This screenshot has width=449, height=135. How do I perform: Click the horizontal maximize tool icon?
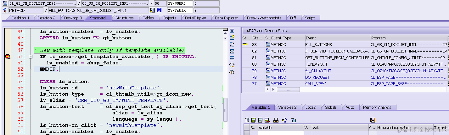click(232, 58)
